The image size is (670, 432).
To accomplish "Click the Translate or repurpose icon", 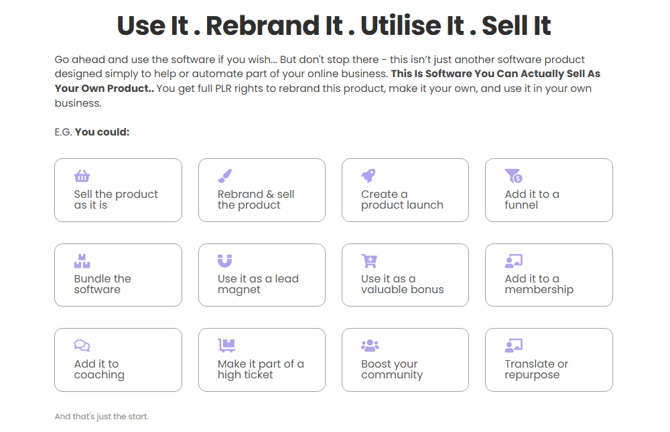I will tap(513, 345).
